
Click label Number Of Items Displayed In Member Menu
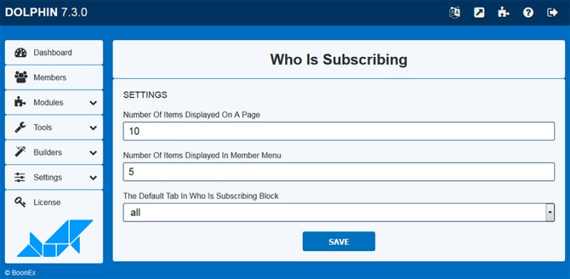[x=202, y=155]
